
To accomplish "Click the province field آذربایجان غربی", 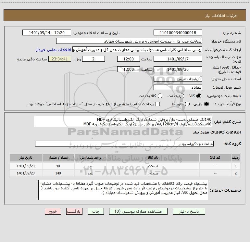I will click(x=178, y=79).
